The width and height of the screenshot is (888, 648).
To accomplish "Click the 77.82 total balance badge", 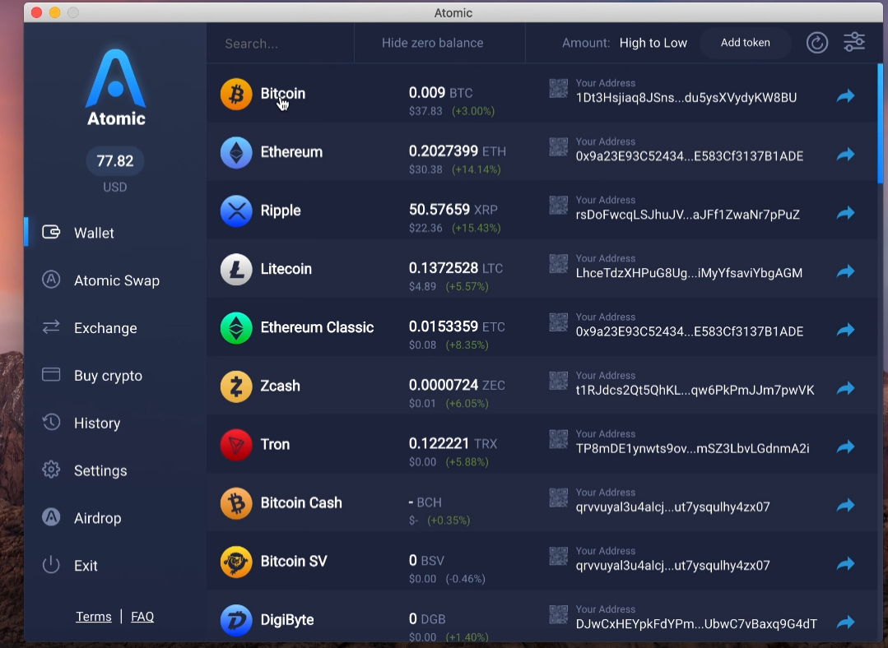I will click(115, 160).
